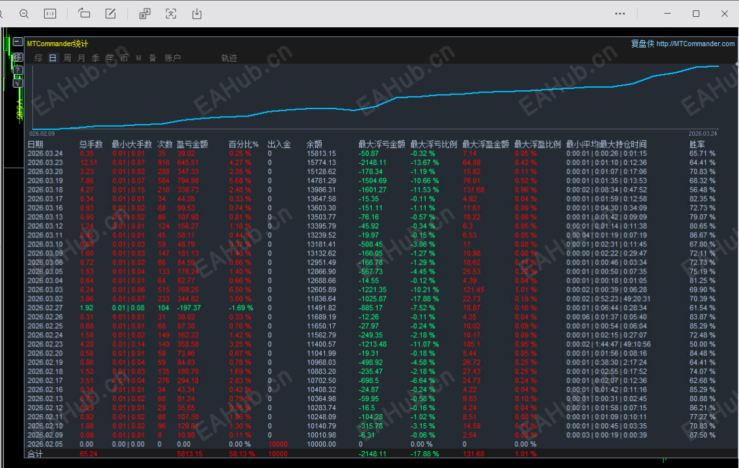Screen dimensions: 739x468
Task: Click the 日期 column header
Action: pyautogui.click(x=35, y=144)
